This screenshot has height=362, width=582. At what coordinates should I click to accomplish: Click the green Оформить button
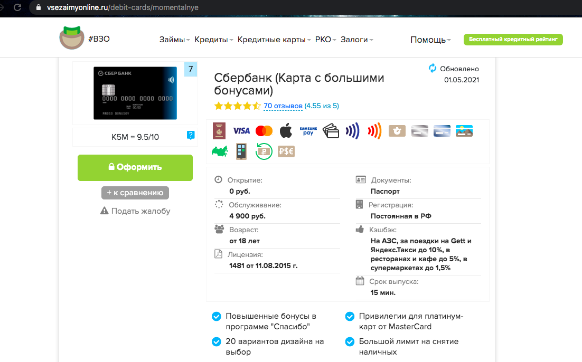[135, 168]
